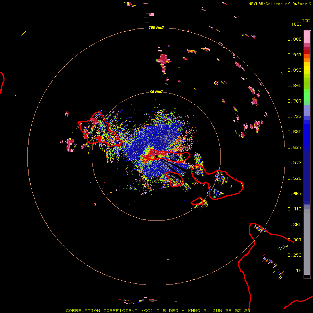Pick the gray bottom color bar segment

[307, 242]
